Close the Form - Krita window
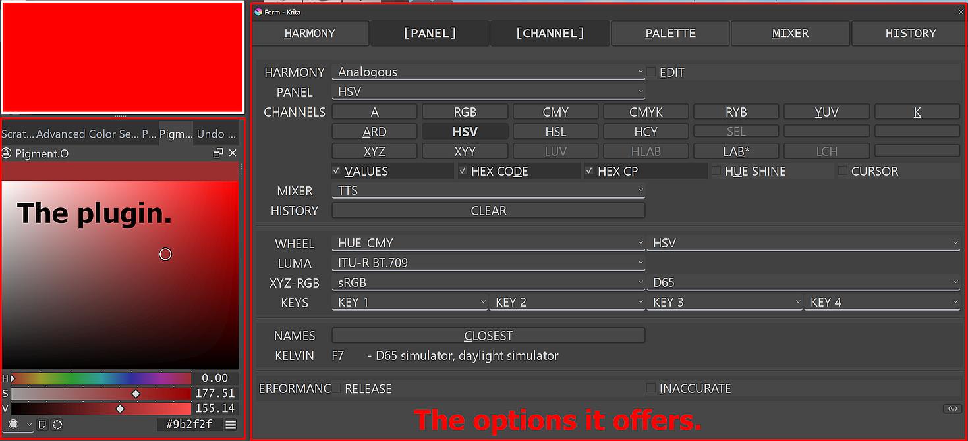The width and height of the screenshot is (968, 441). [961, 12]
